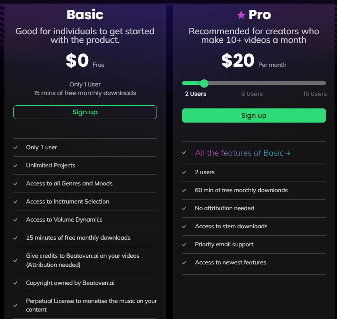Click the checkmark beside "Access to Volume Dynamics"
The width and height of the screenshot is (337, 319).
15,220
